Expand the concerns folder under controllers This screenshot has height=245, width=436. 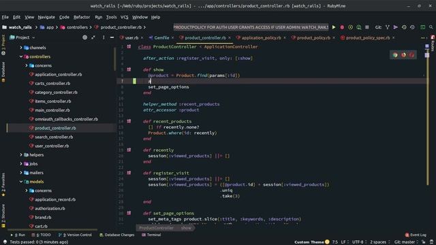[x=27, y=65]
